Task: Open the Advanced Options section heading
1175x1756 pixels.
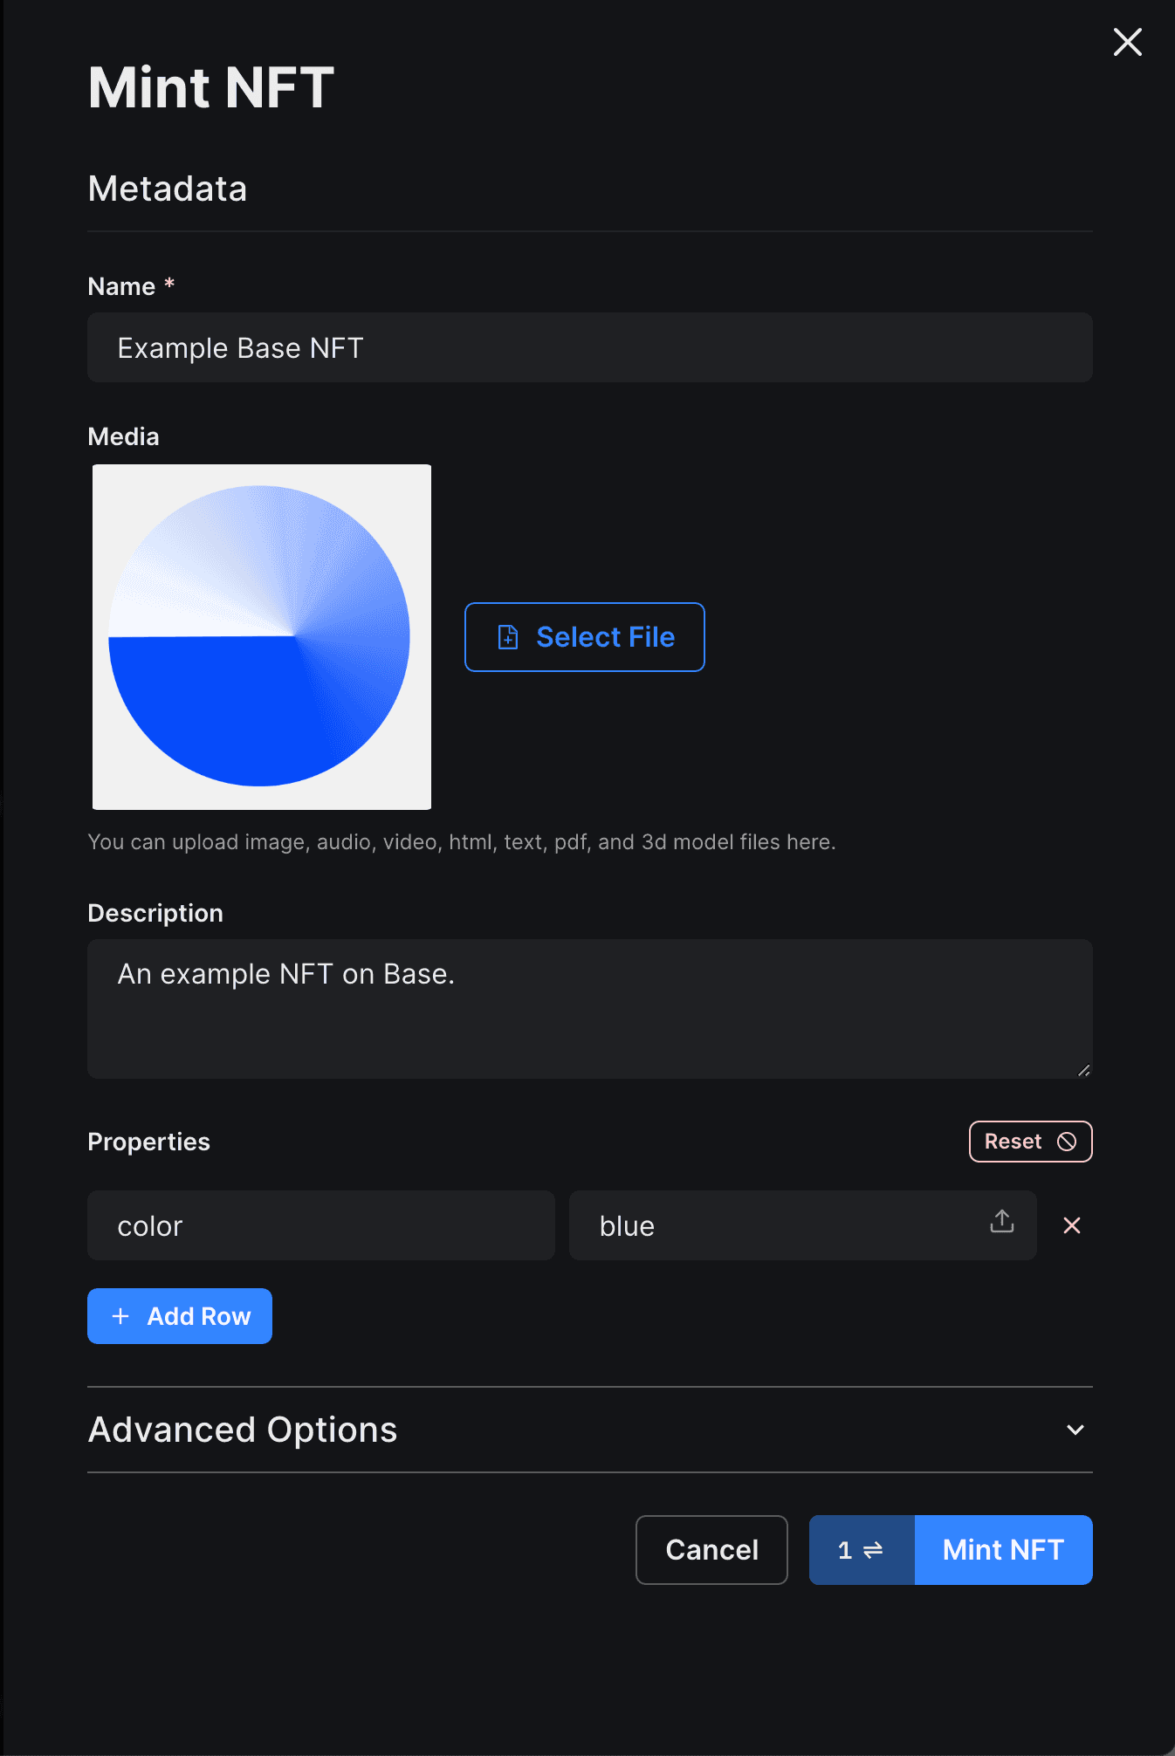Action: pos(243,1430)
